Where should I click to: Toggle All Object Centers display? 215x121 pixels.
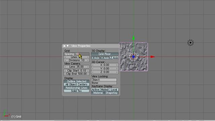click(76, 84)
